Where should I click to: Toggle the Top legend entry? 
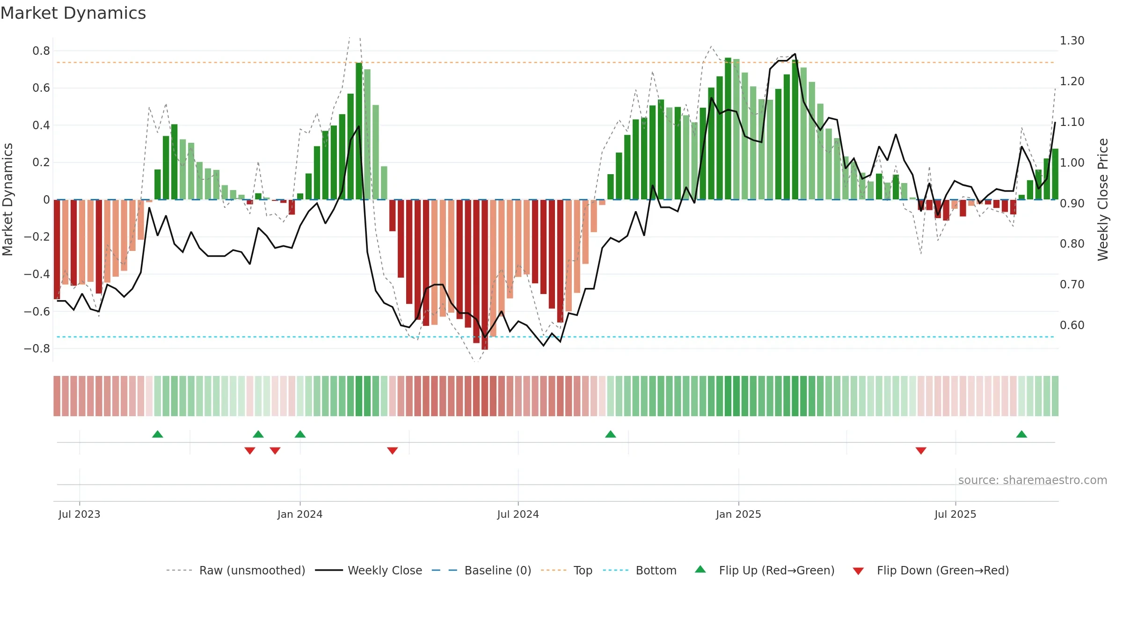coord(567,570)
